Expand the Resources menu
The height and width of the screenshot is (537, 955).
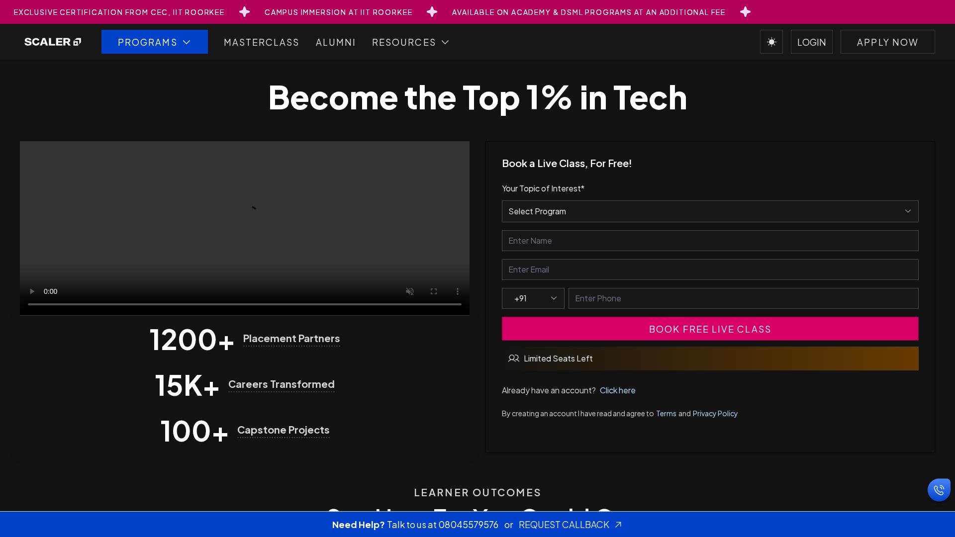(x=410, y=42)
